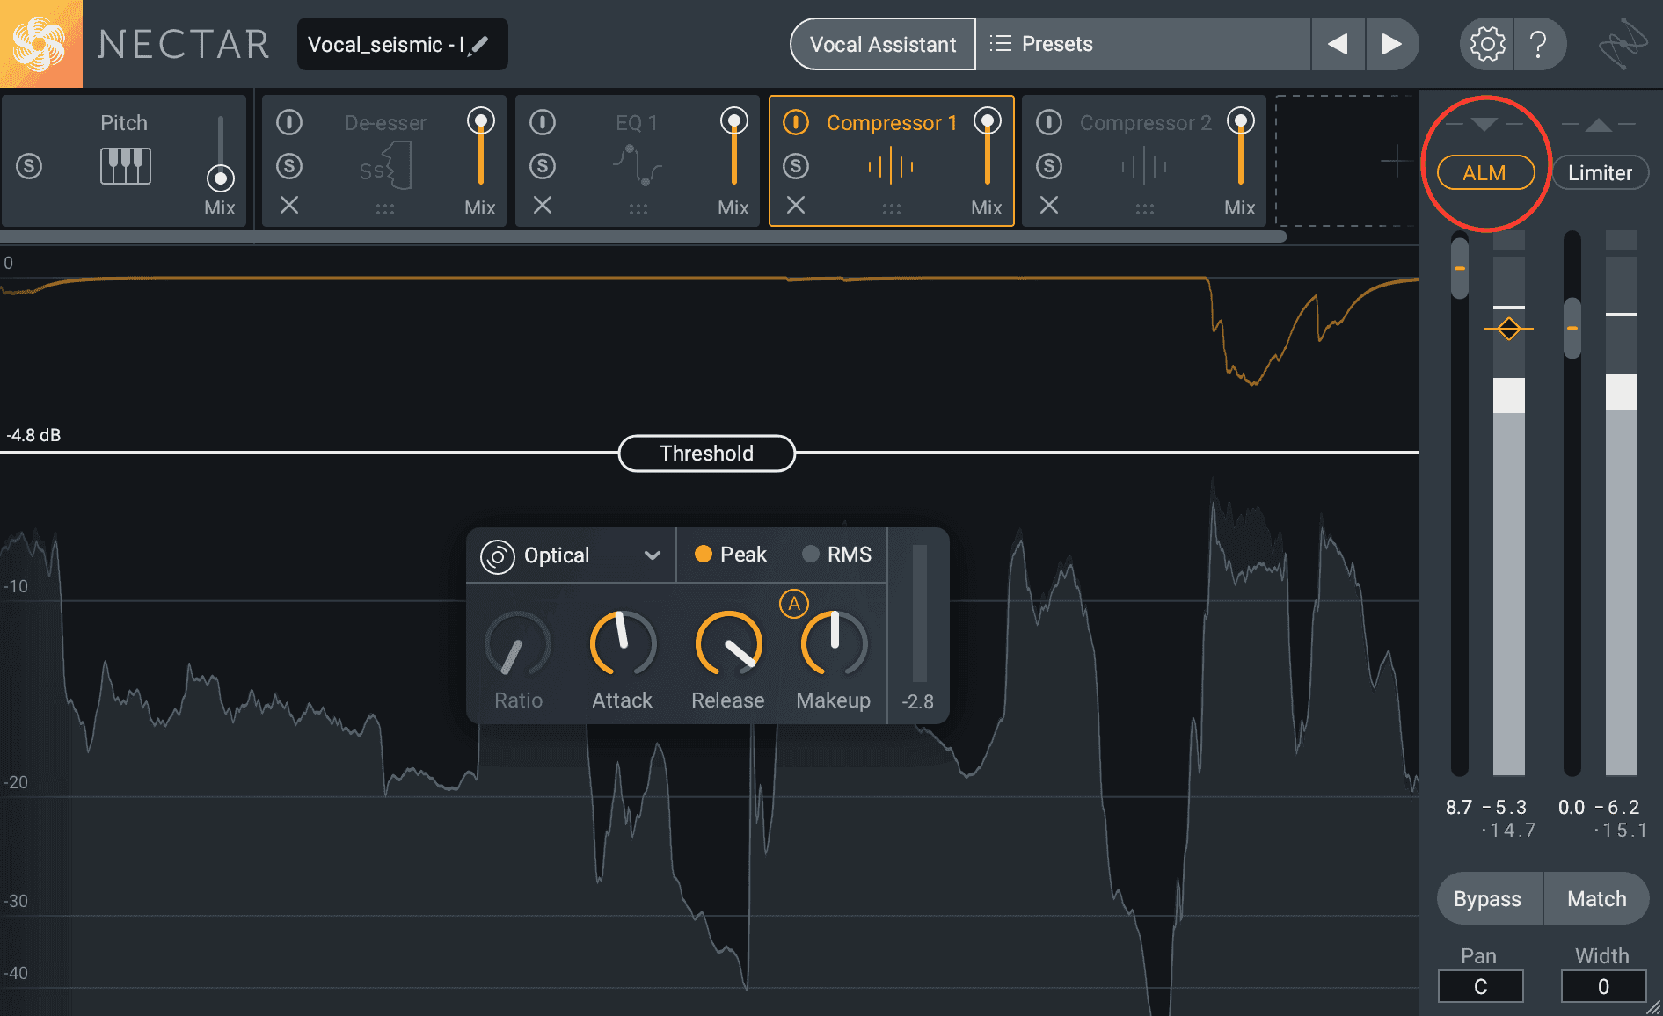This screenshot has width=1663, height=1016.
Task: Open the Vocal Assistant
Action: pyautogui.click(x=883, y=44)
